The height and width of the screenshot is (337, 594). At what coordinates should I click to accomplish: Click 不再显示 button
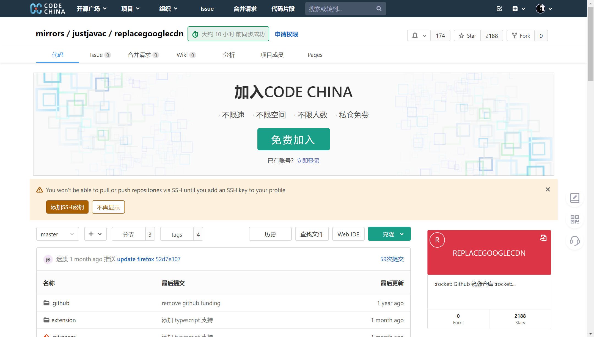pyautogui.click(x=108, y=207)
